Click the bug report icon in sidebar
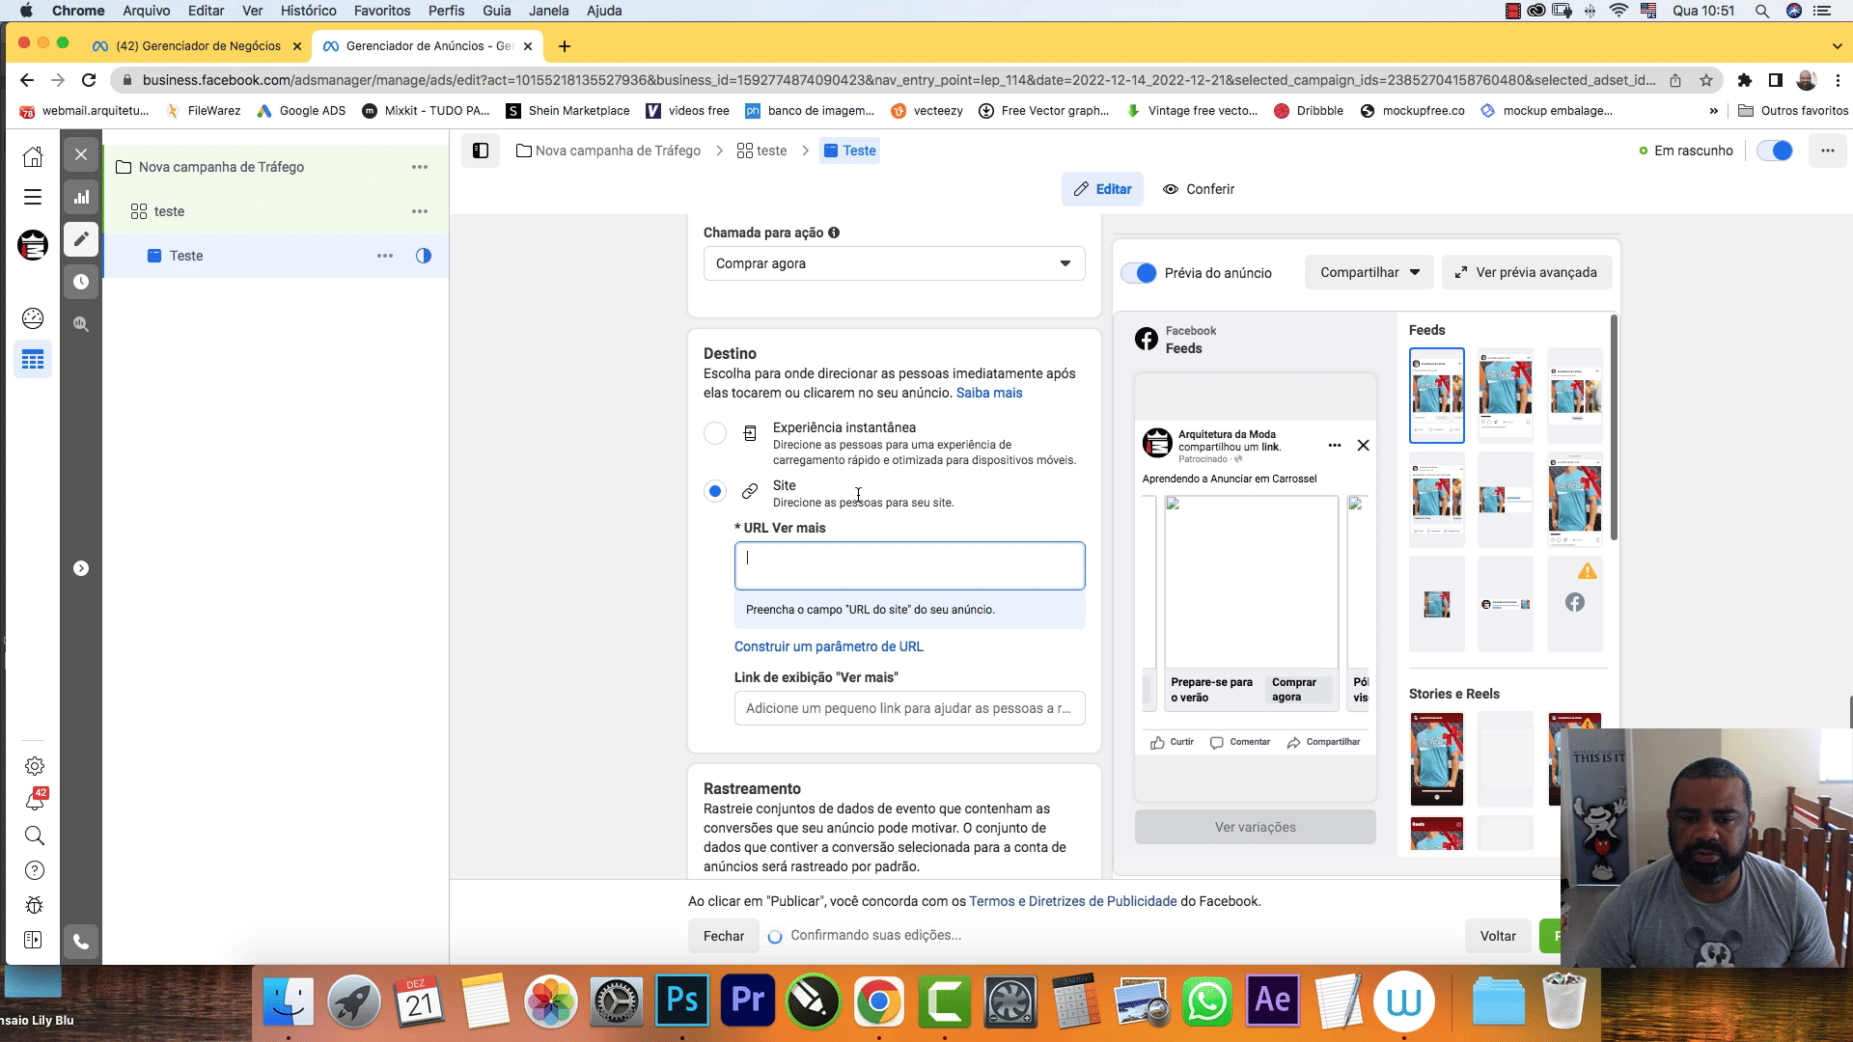Viewport: 1853px width, 1042px height. (35, 905)
